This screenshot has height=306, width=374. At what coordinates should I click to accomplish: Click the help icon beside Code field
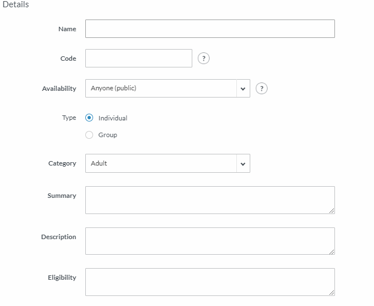pyautogui.click(x=203, y=59)
